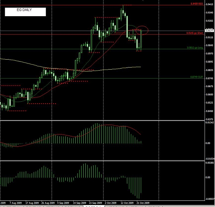Click the 23 Sep 2009 date label
Image resolution: width=215 pixels, height=207 pixels.
pos(95,203)
